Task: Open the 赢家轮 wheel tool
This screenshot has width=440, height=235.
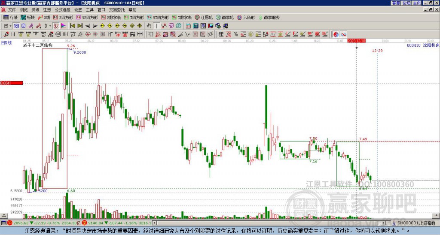Action: 225,17
